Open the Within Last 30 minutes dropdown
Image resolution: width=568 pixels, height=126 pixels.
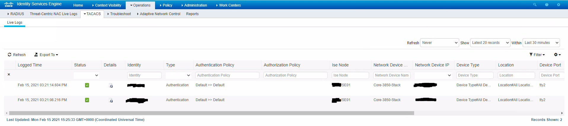point(541,43)
